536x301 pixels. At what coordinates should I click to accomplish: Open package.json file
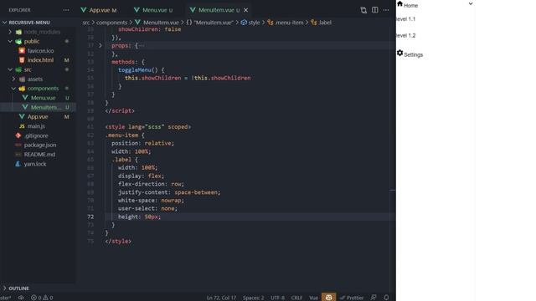pos(40,145)
